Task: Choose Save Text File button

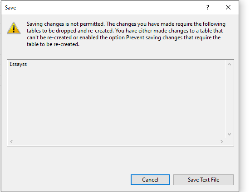Action: (203, 180)
